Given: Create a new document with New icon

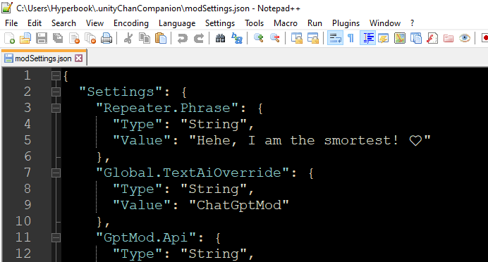Looking at the screenshot, I should point(9,38).
